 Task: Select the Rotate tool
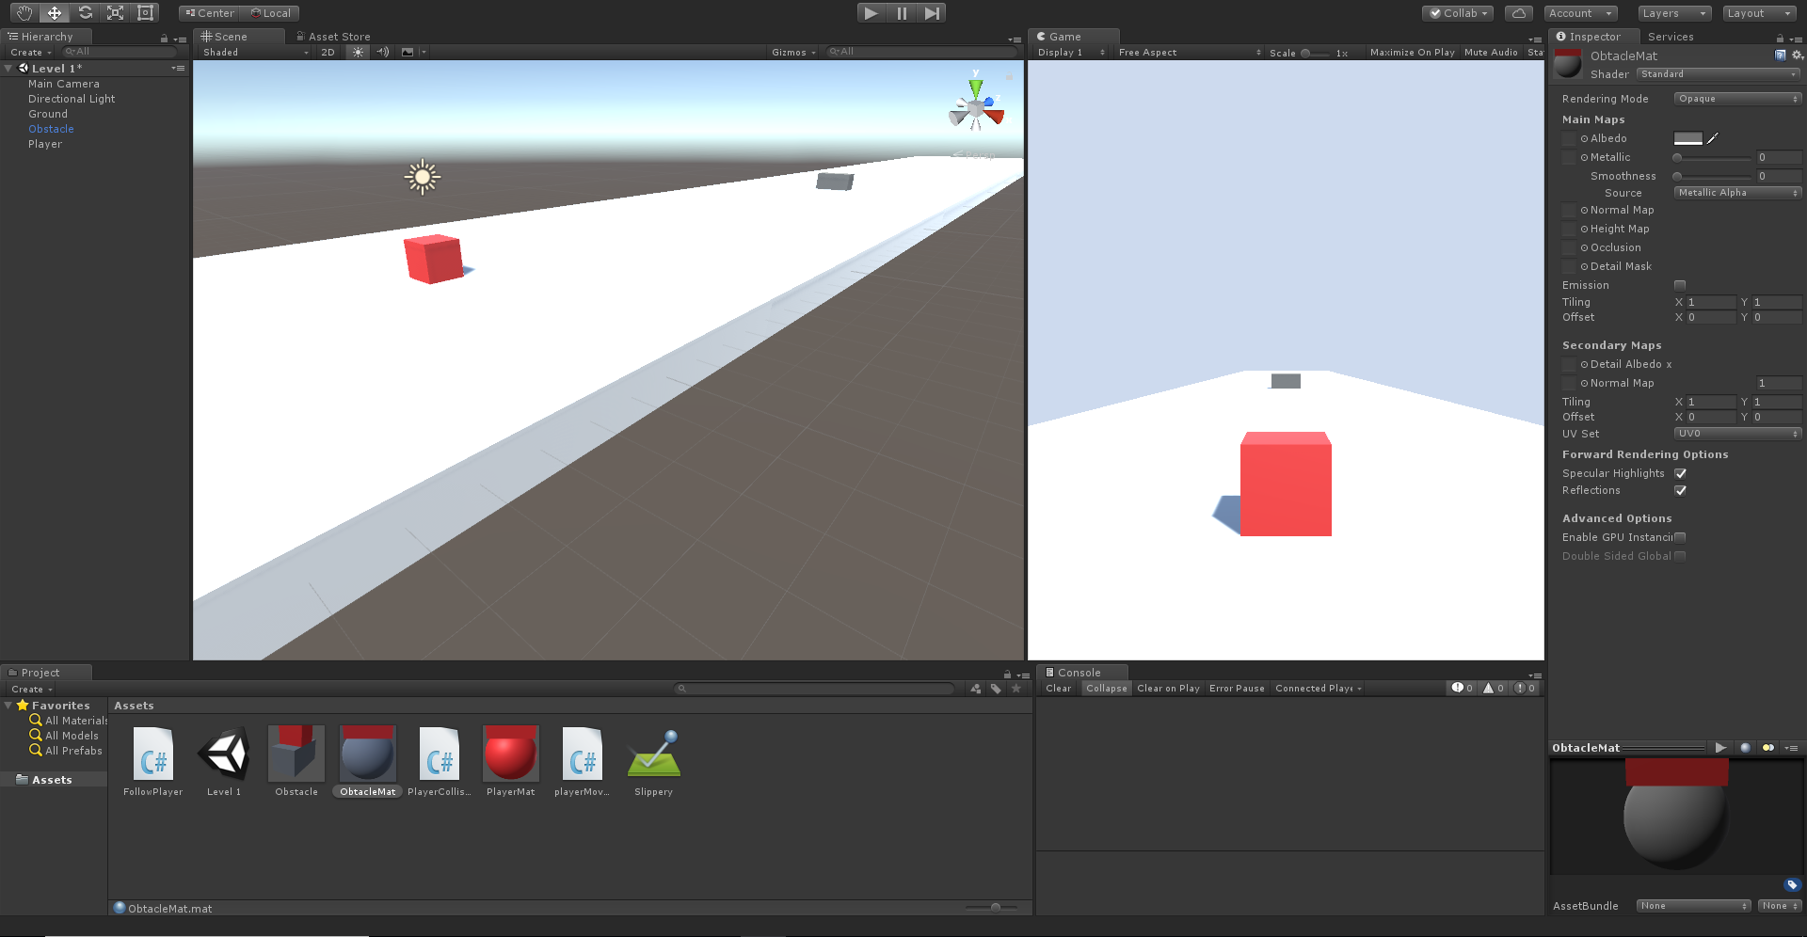pyautogui.click(x=85, y=13)
